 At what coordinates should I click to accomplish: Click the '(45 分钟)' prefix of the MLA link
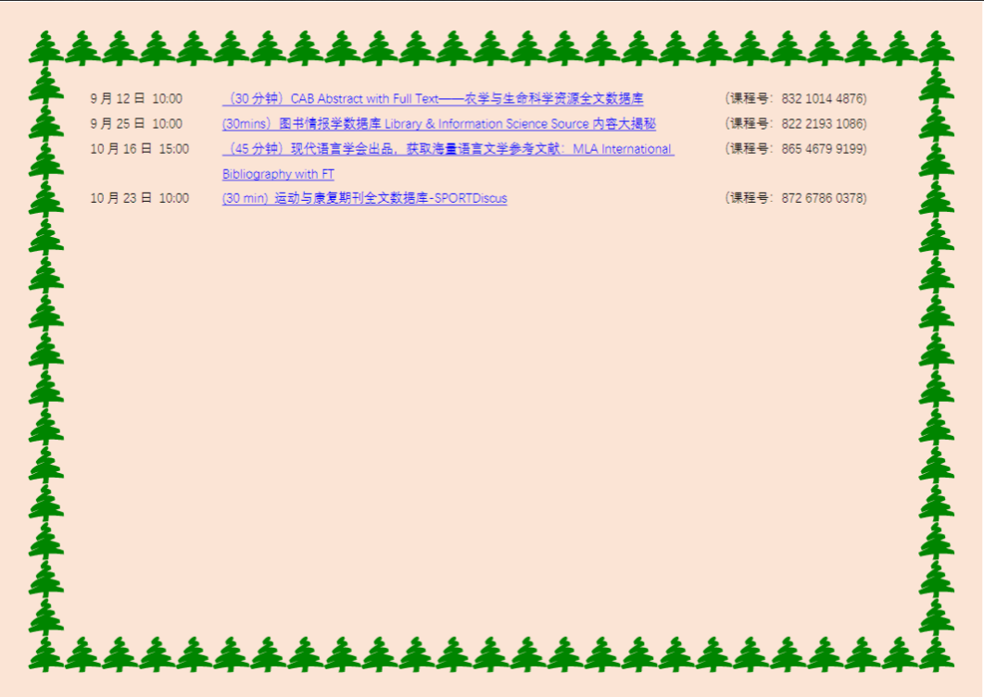256,149
